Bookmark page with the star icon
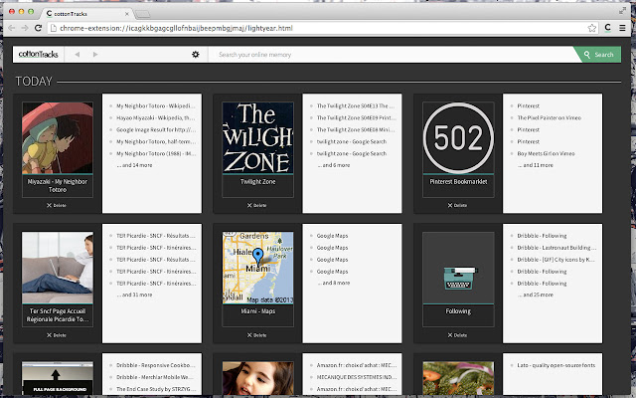This screenshot has height=398, width=636. 592,28
